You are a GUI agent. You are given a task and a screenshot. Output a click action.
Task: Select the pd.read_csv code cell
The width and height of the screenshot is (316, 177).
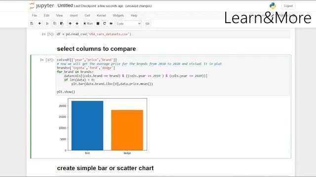click(x=173, y=34)
